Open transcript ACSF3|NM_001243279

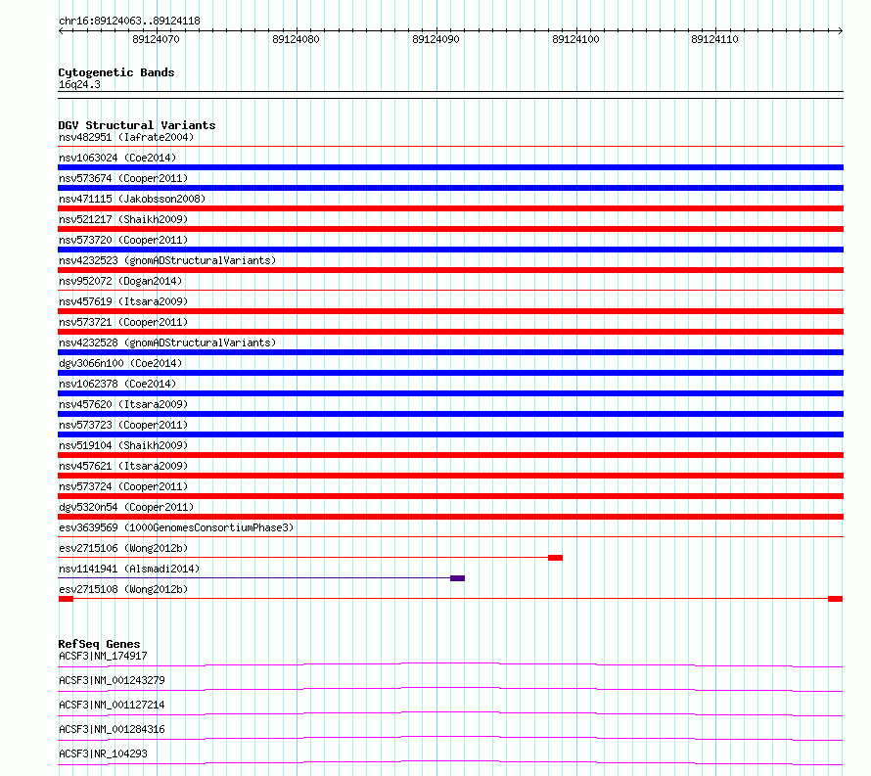coord(112,680)
